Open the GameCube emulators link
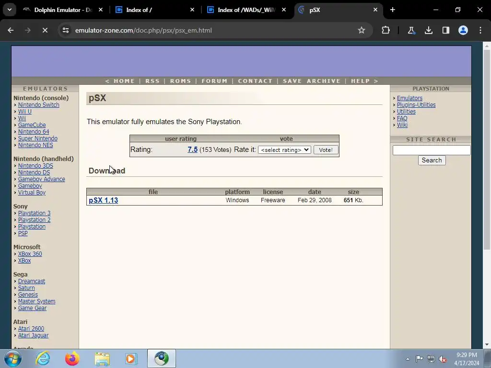Viewport: 491px width, 368px height. pos(32,125)
